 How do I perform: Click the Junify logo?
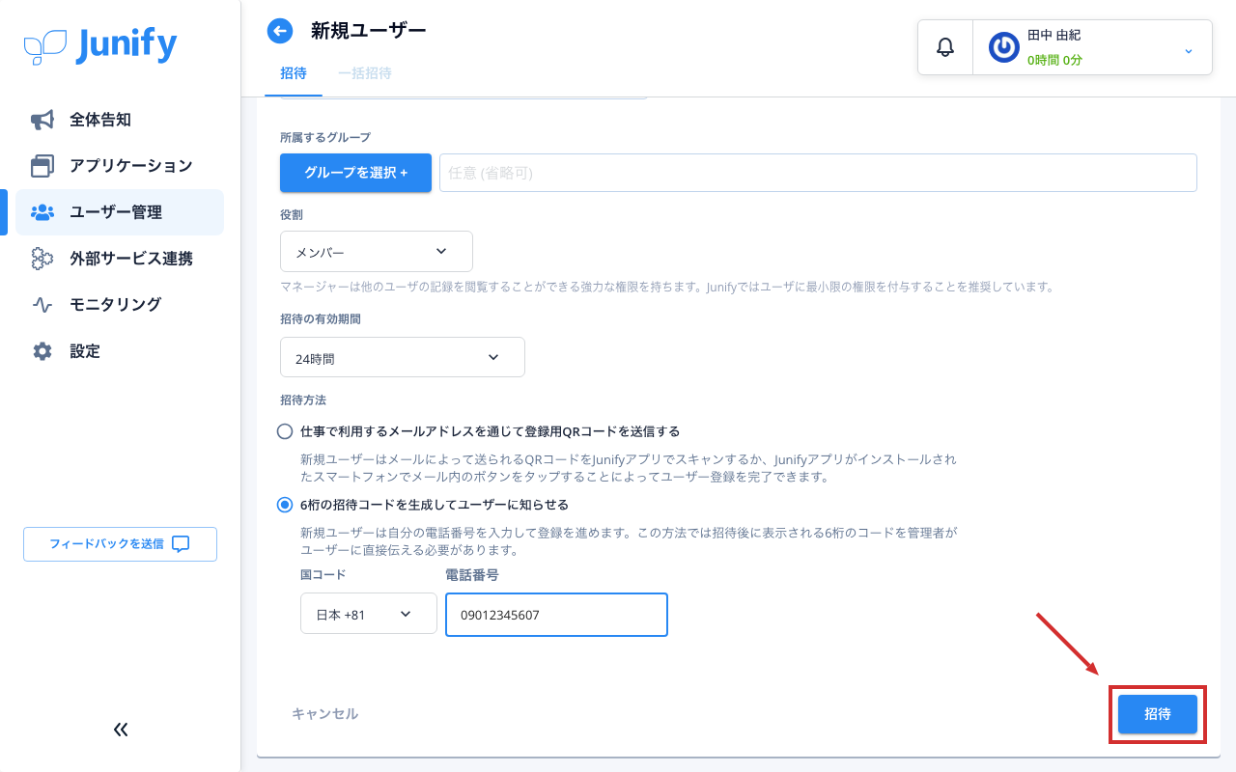click(100, 45)
